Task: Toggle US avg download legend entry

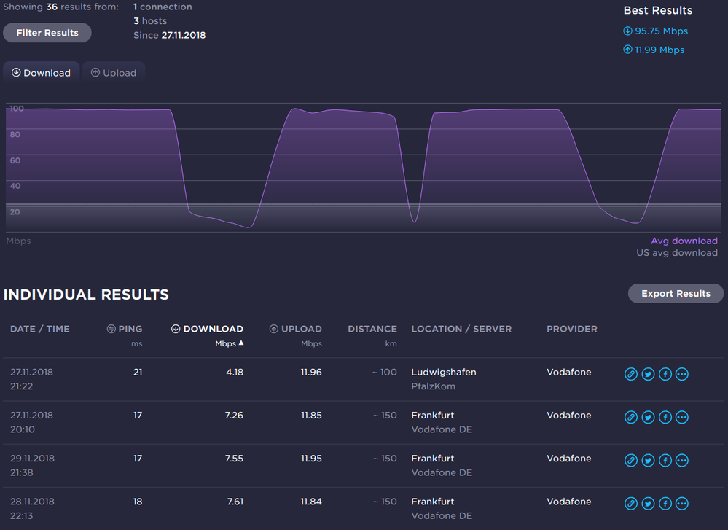Action: point(677,253)
